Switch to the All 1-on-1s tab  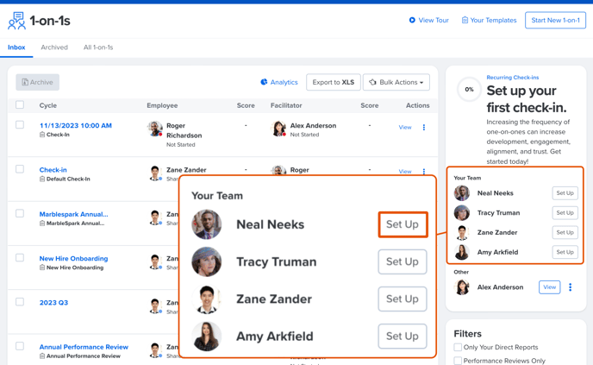pos(98,47)
